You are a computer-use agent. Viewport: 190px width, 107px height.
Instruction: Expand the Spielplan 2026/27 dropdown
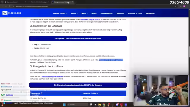(60, 13)
